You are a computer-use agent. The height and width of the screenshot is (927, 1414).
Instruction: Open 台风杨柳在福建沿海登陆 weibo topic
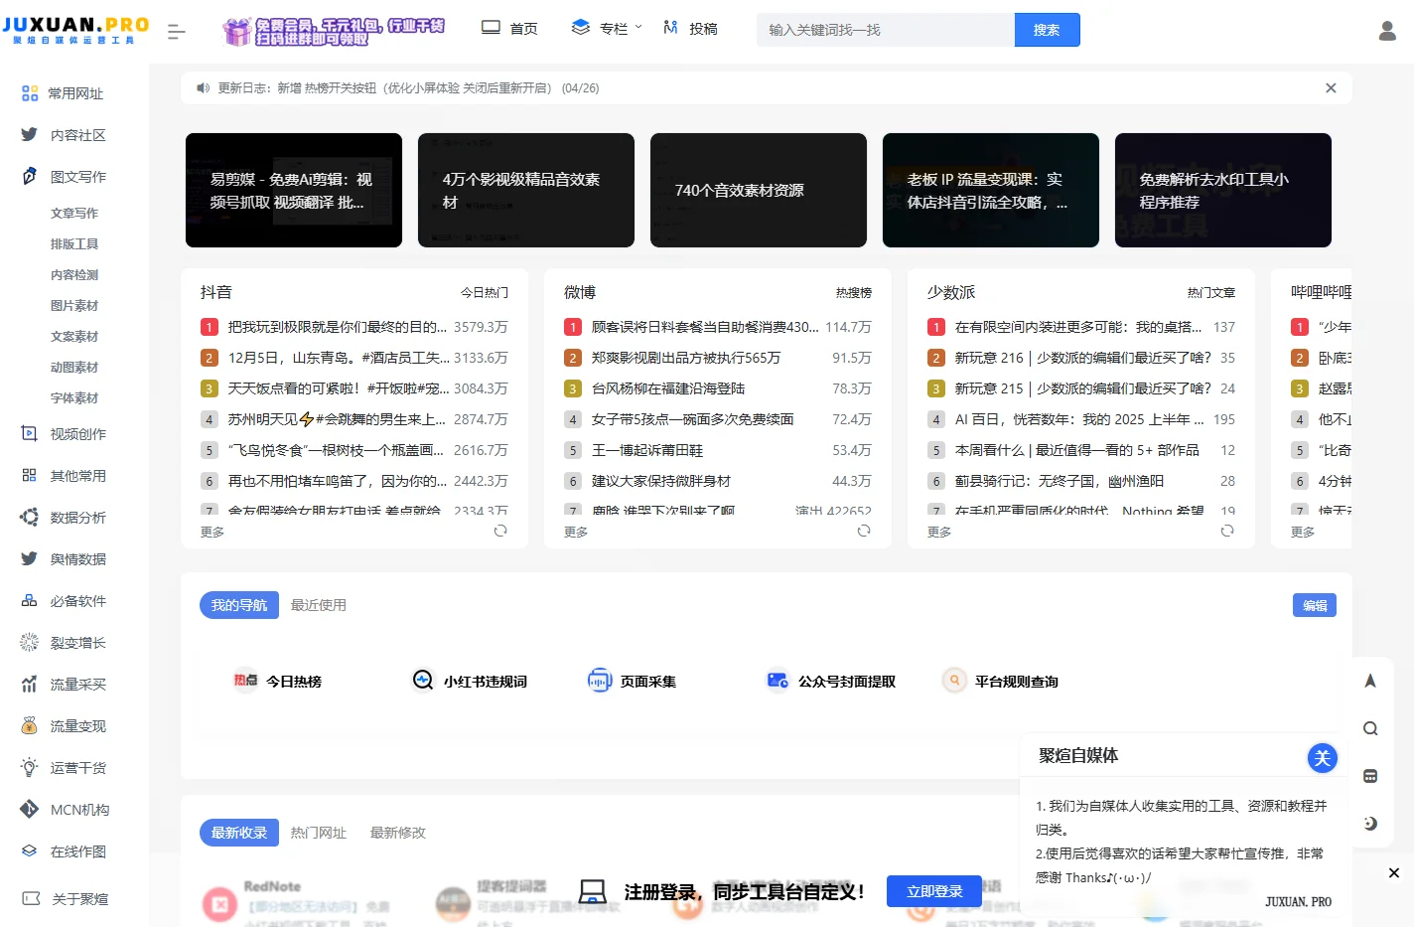click(668, 388)
